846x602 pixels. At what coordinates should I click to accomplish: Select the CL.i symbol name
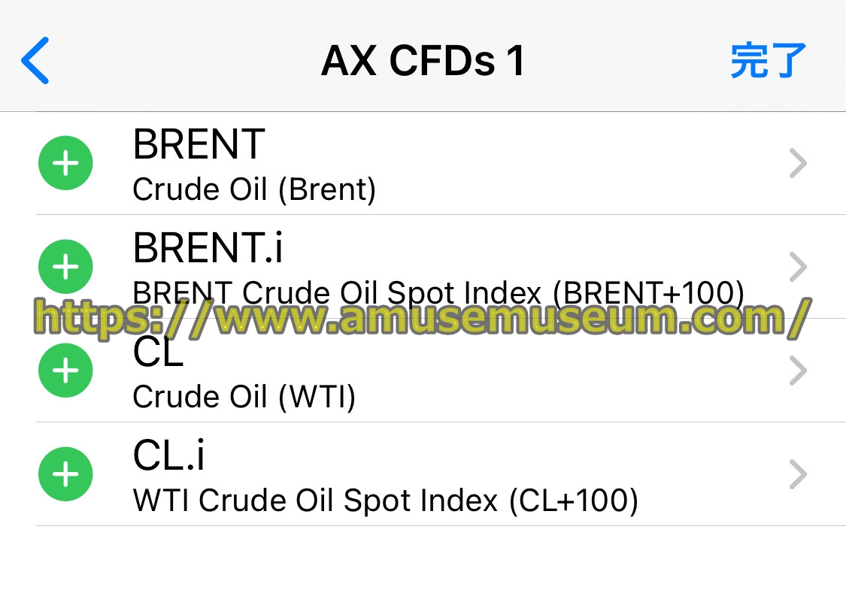[x=169, y=455]
